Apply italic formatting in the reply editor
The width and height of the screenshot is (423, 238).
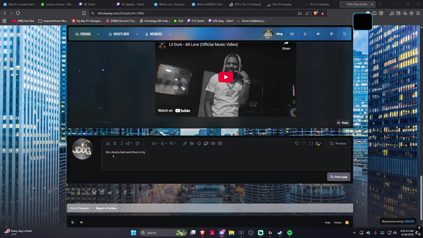coord(121,143)
